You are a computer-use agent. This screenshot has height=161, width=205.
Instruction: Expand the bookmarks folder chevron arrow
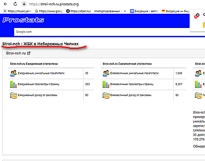[125, 11]
